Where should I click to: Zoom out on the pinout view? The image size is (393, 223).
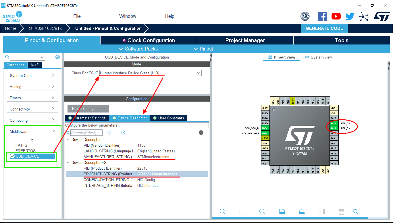coord(262,212)
